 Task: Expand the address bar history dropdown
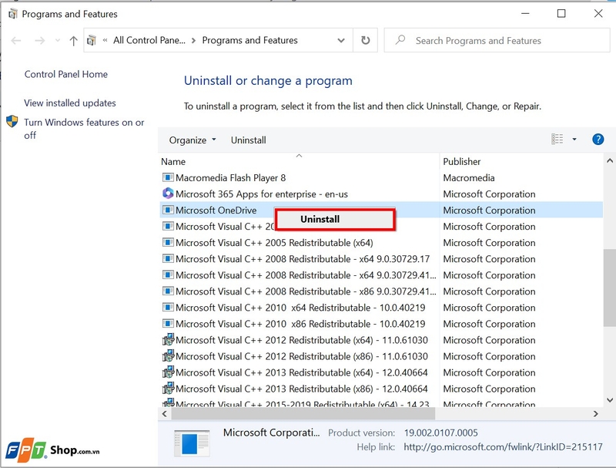[341, 41]
